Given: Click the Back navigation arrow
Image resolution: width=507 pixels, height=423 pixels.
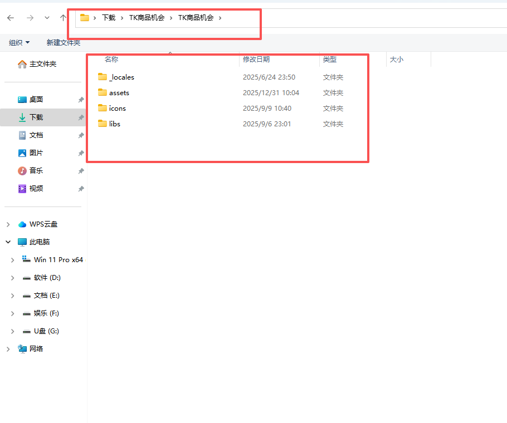Looking at the screenshot, I should click(x=11, y=18).
